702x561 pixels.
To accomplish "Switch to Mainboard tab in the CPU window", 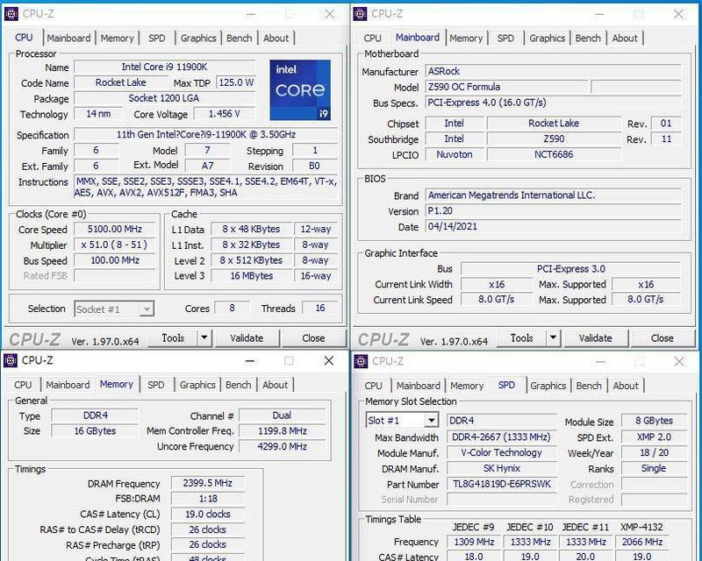I will pos(69,38).
